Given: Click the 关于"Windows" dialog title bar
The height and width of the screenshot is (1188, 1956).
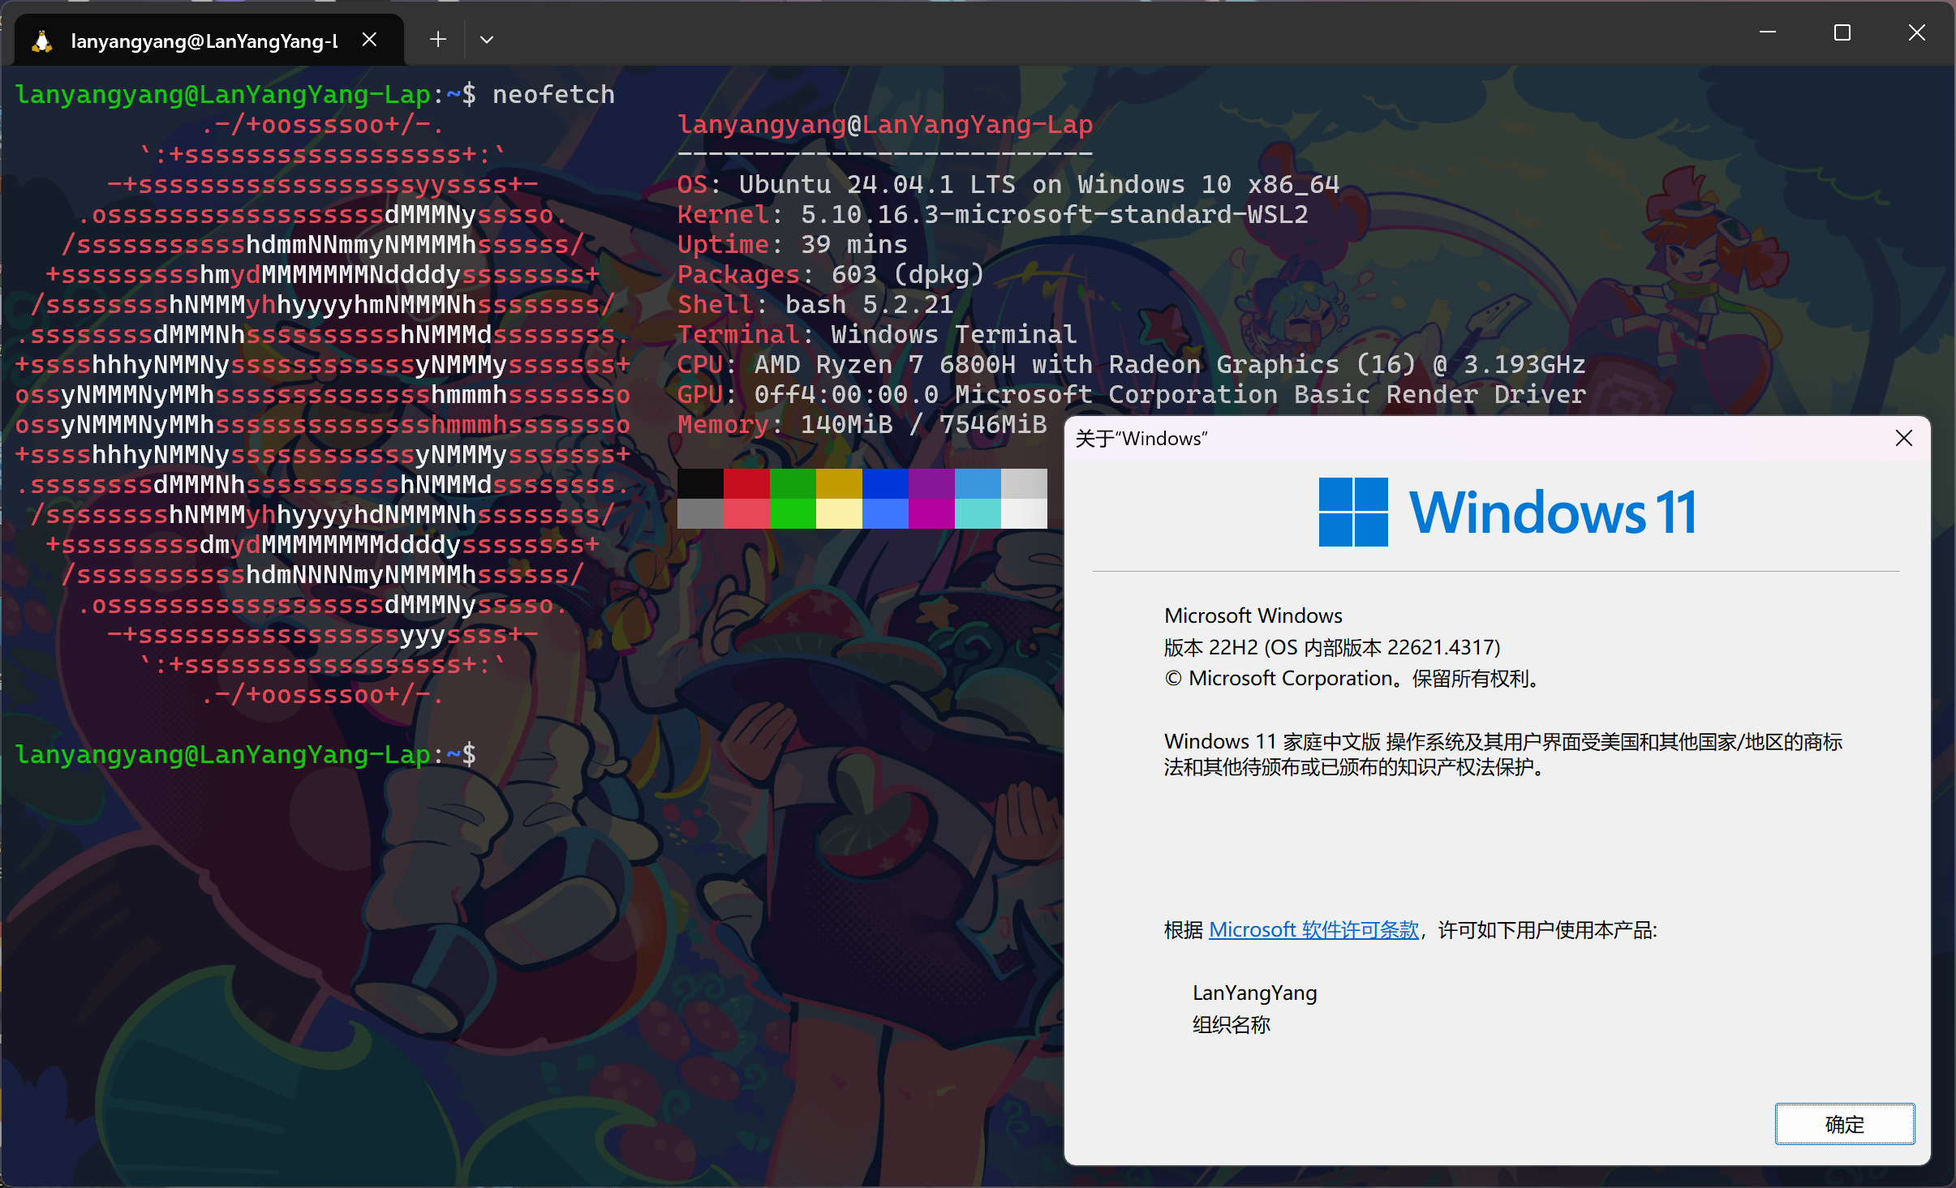Looking at the screenshot, I should click(x=1460, y=439).
